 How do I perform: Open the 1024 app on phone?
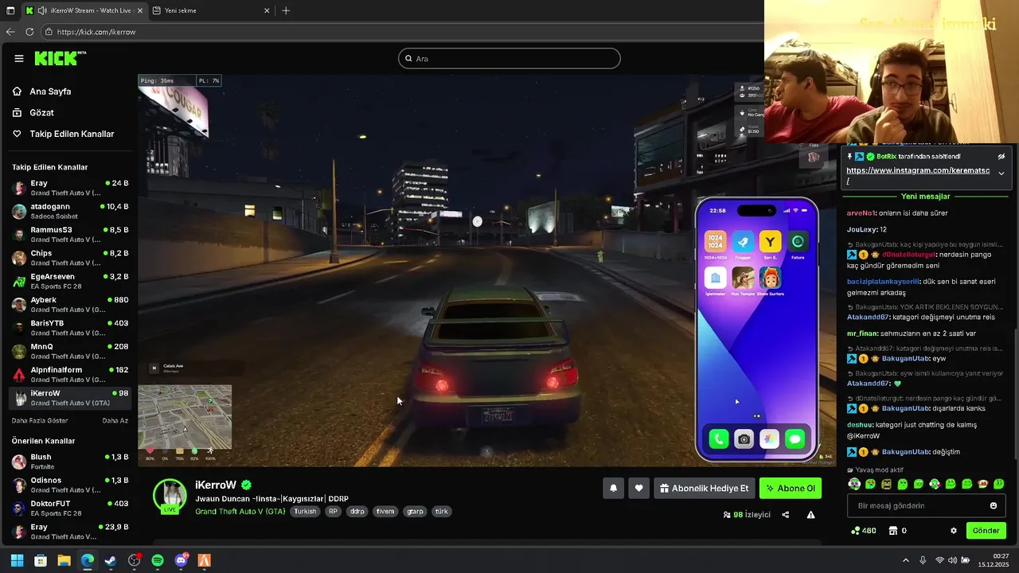point(715,242)
